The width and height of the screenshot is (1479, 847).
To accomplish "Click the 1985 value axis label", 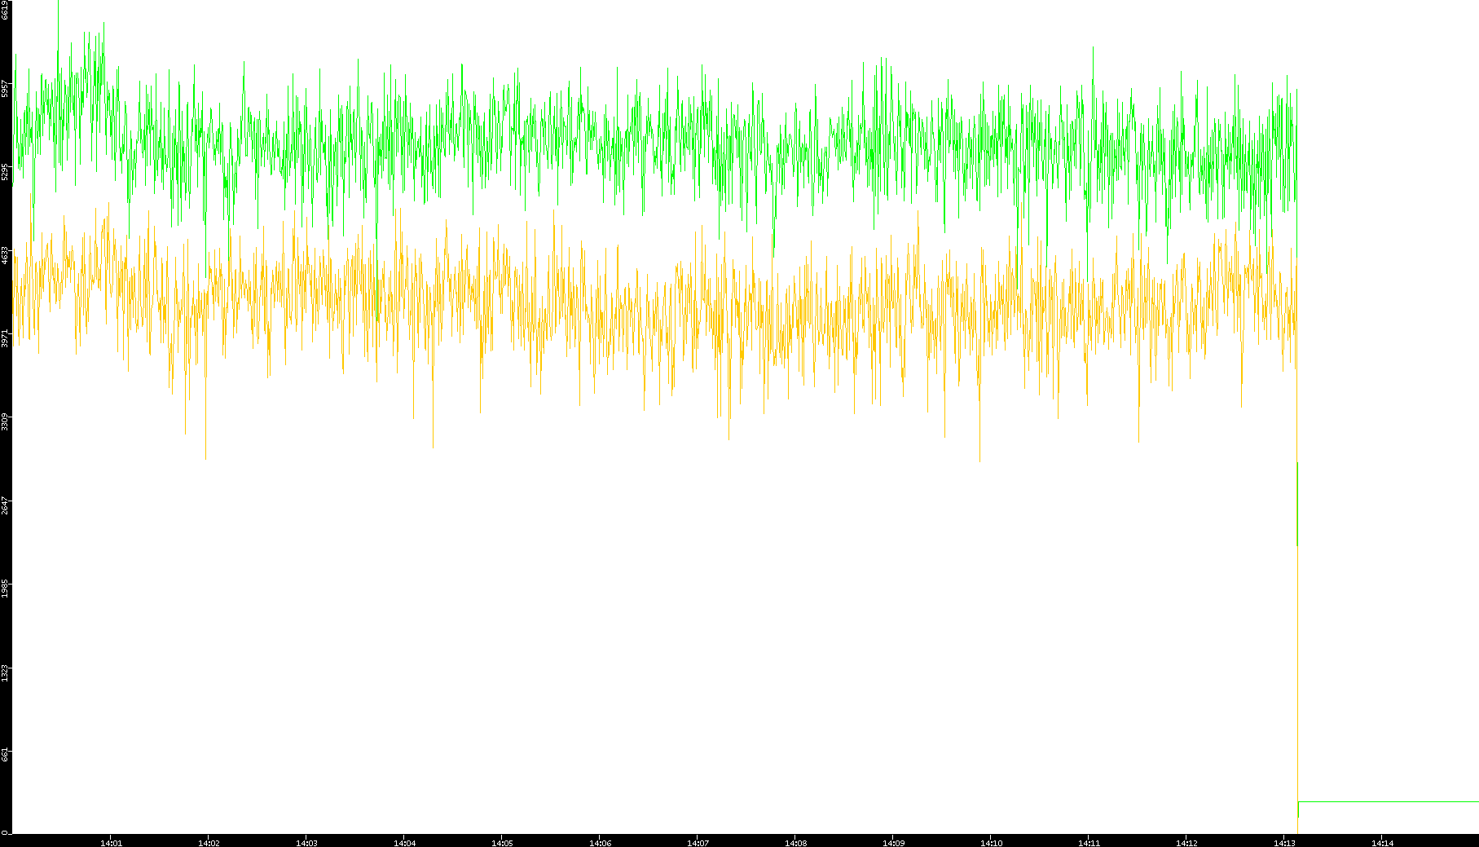I will click(x=5, y=589).
